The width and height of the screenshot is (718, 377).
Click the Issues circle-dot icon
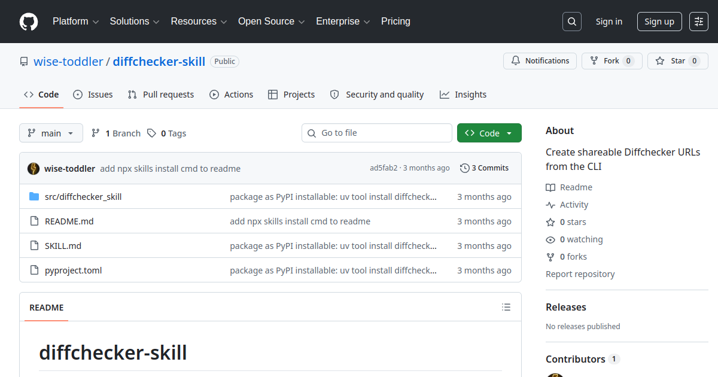[x=78, y=95]
